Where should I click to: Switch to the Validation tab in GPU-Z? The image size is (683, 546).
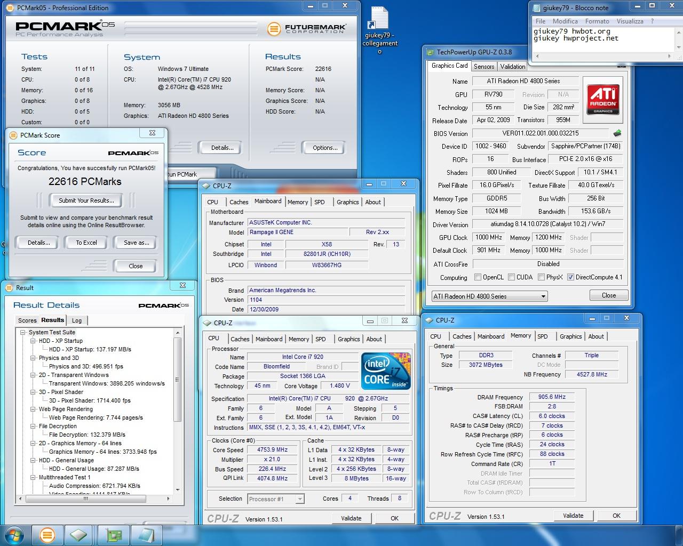[513, 67]
